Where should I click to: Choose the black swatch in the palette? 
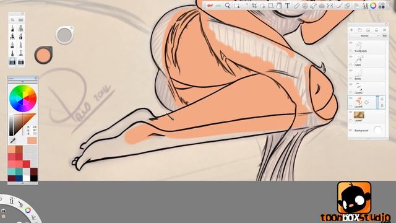(x=34, y=178)
